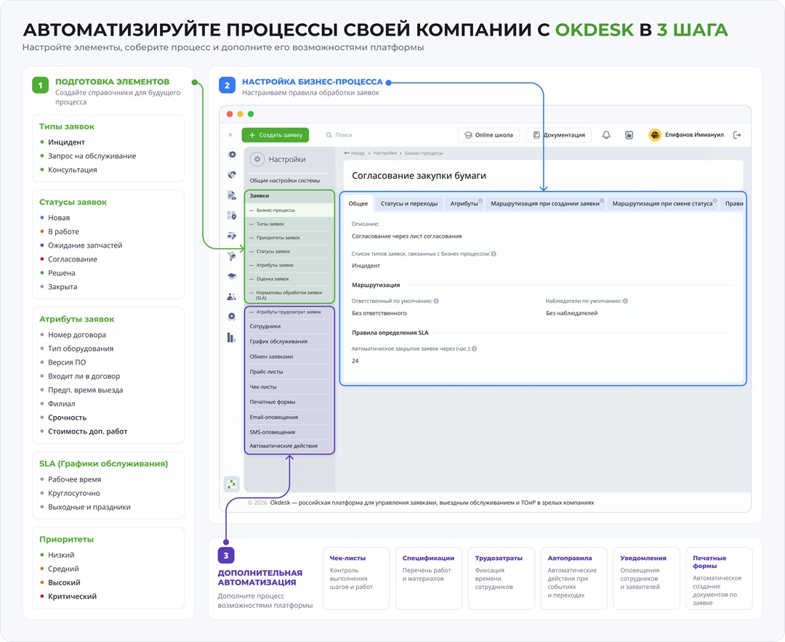Viewport: 785px width, 642px height.
Task: Open Общие настройки системы in settings menu
Action: click(285, 181)
